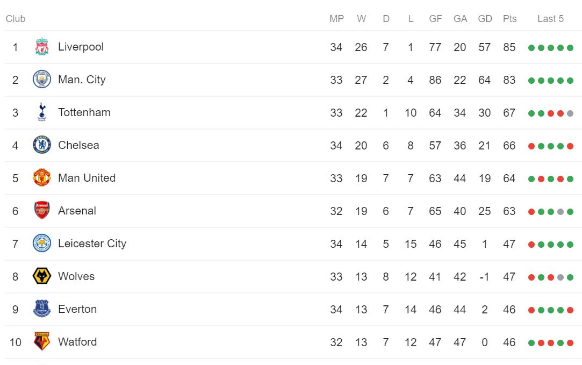
Task: Click the MP column header
Action: [336, 19]
